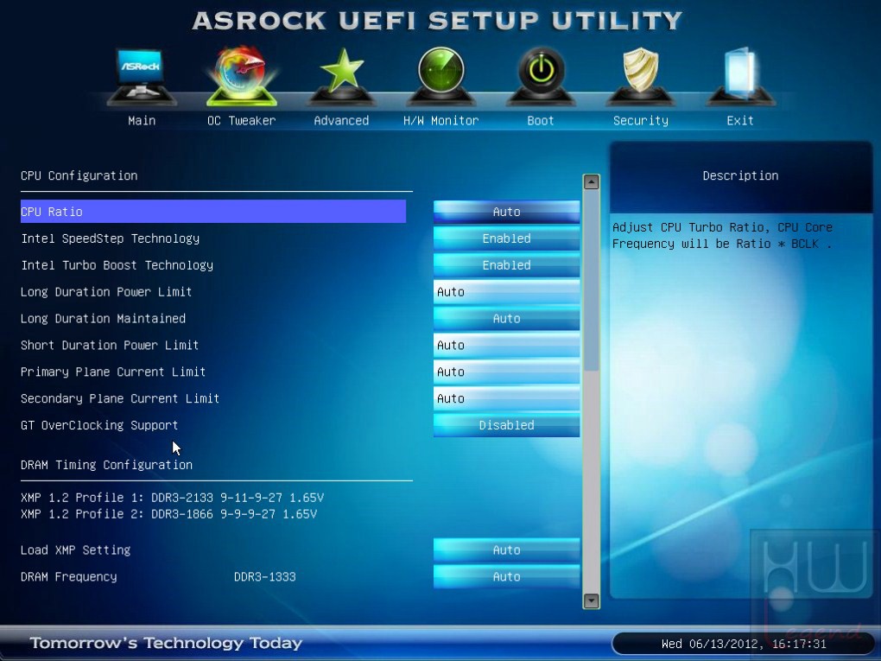Screen dimensions: 881x661
Task: Switch to the Boot tab label
Action: [541, 120]
